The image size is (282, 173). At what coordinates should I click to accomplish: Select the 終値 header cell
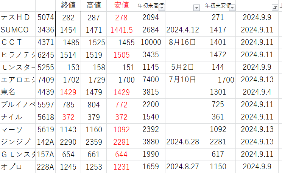pos(69,5)
